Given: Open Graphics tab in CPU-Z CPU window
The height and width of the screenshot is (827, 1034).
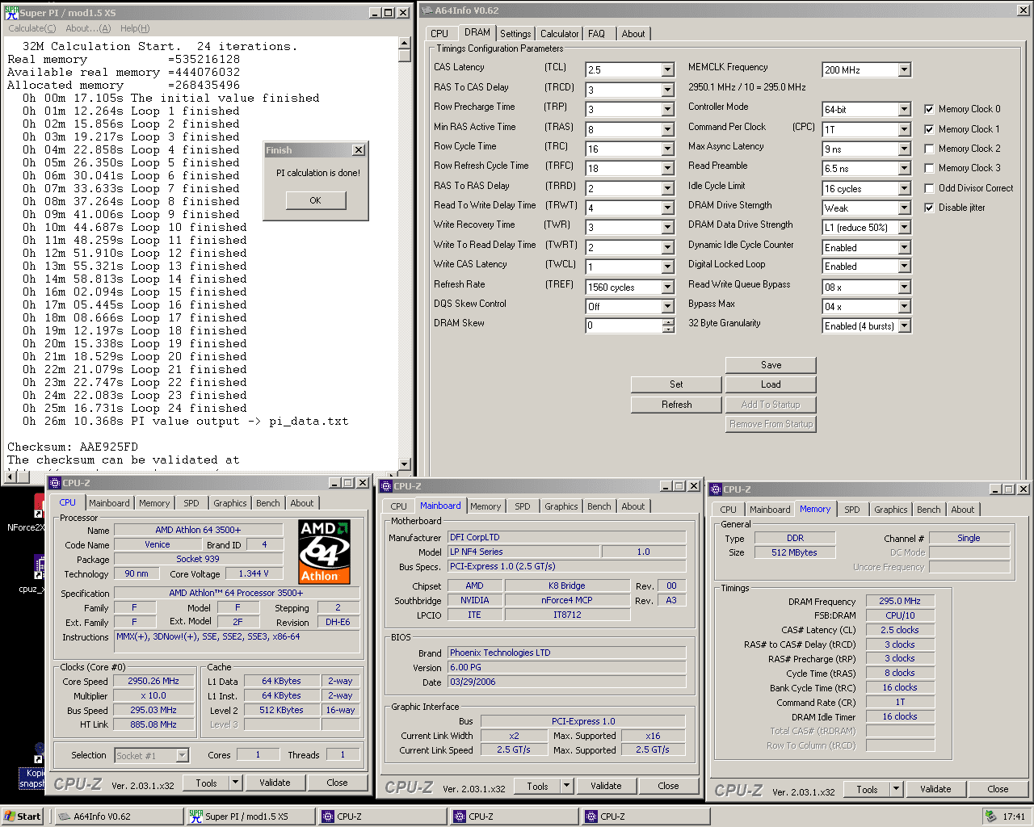Looking at the screenshot, I should point(230,503).
